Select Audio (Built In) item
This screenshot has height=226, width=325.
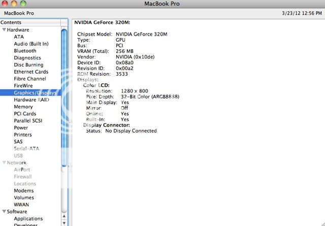(31, 44)
